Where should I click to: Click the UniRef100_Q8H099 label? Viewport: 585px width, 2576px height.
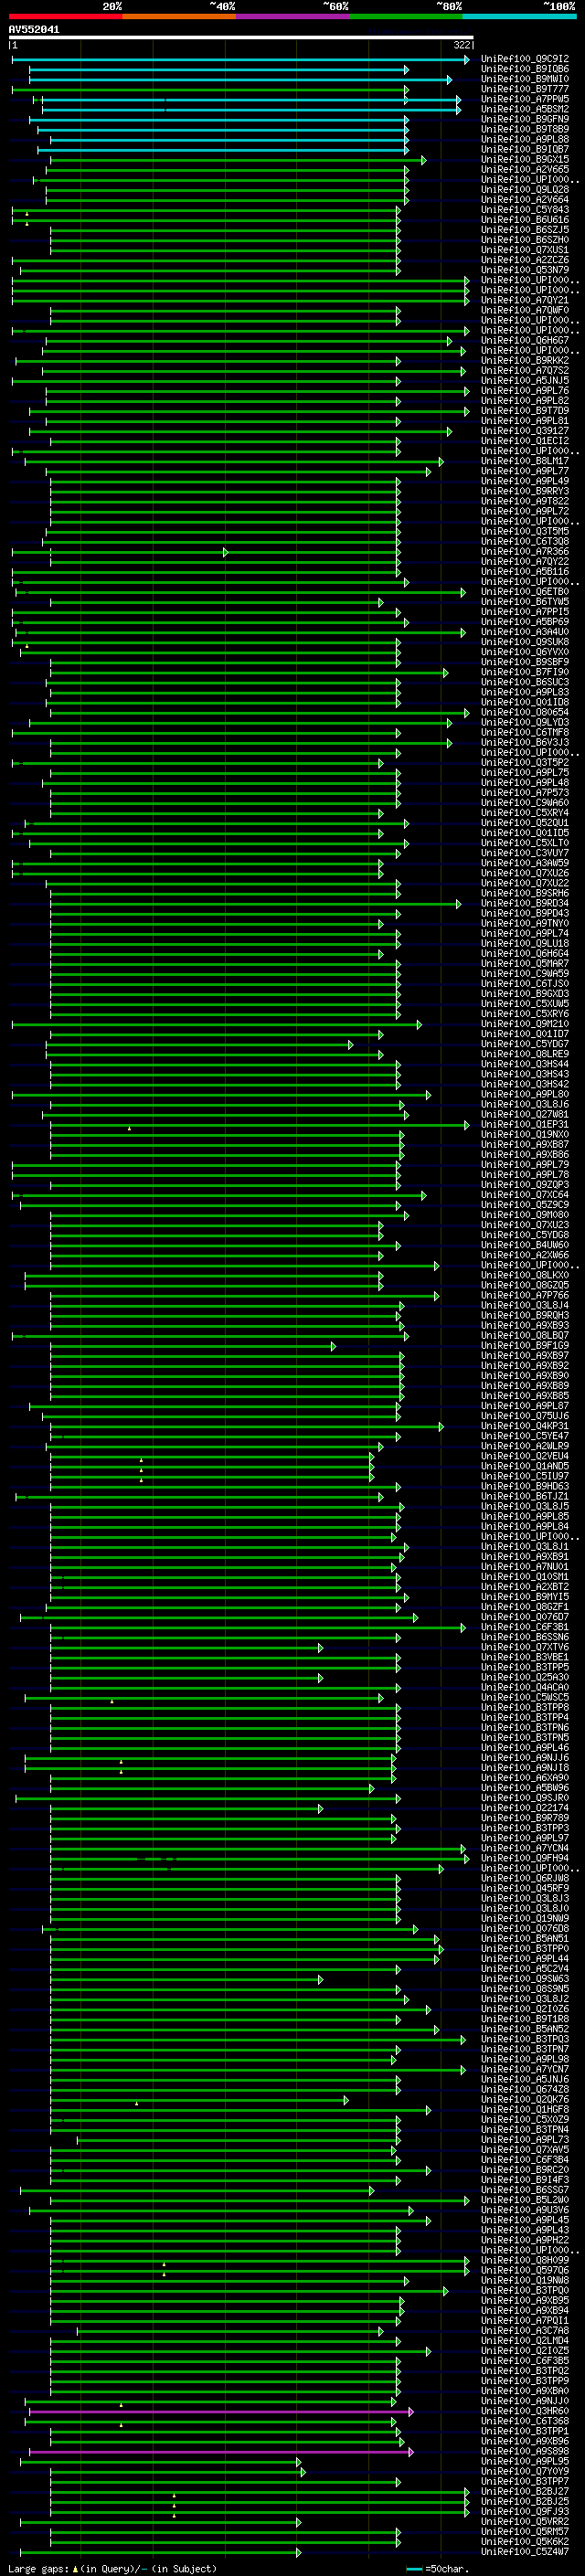tap(525, 2260)
